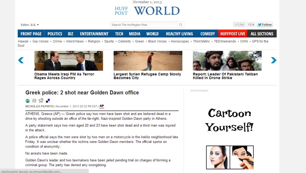Open the Celebrity link
Viewport: 306px width, 173px height.
124,41
